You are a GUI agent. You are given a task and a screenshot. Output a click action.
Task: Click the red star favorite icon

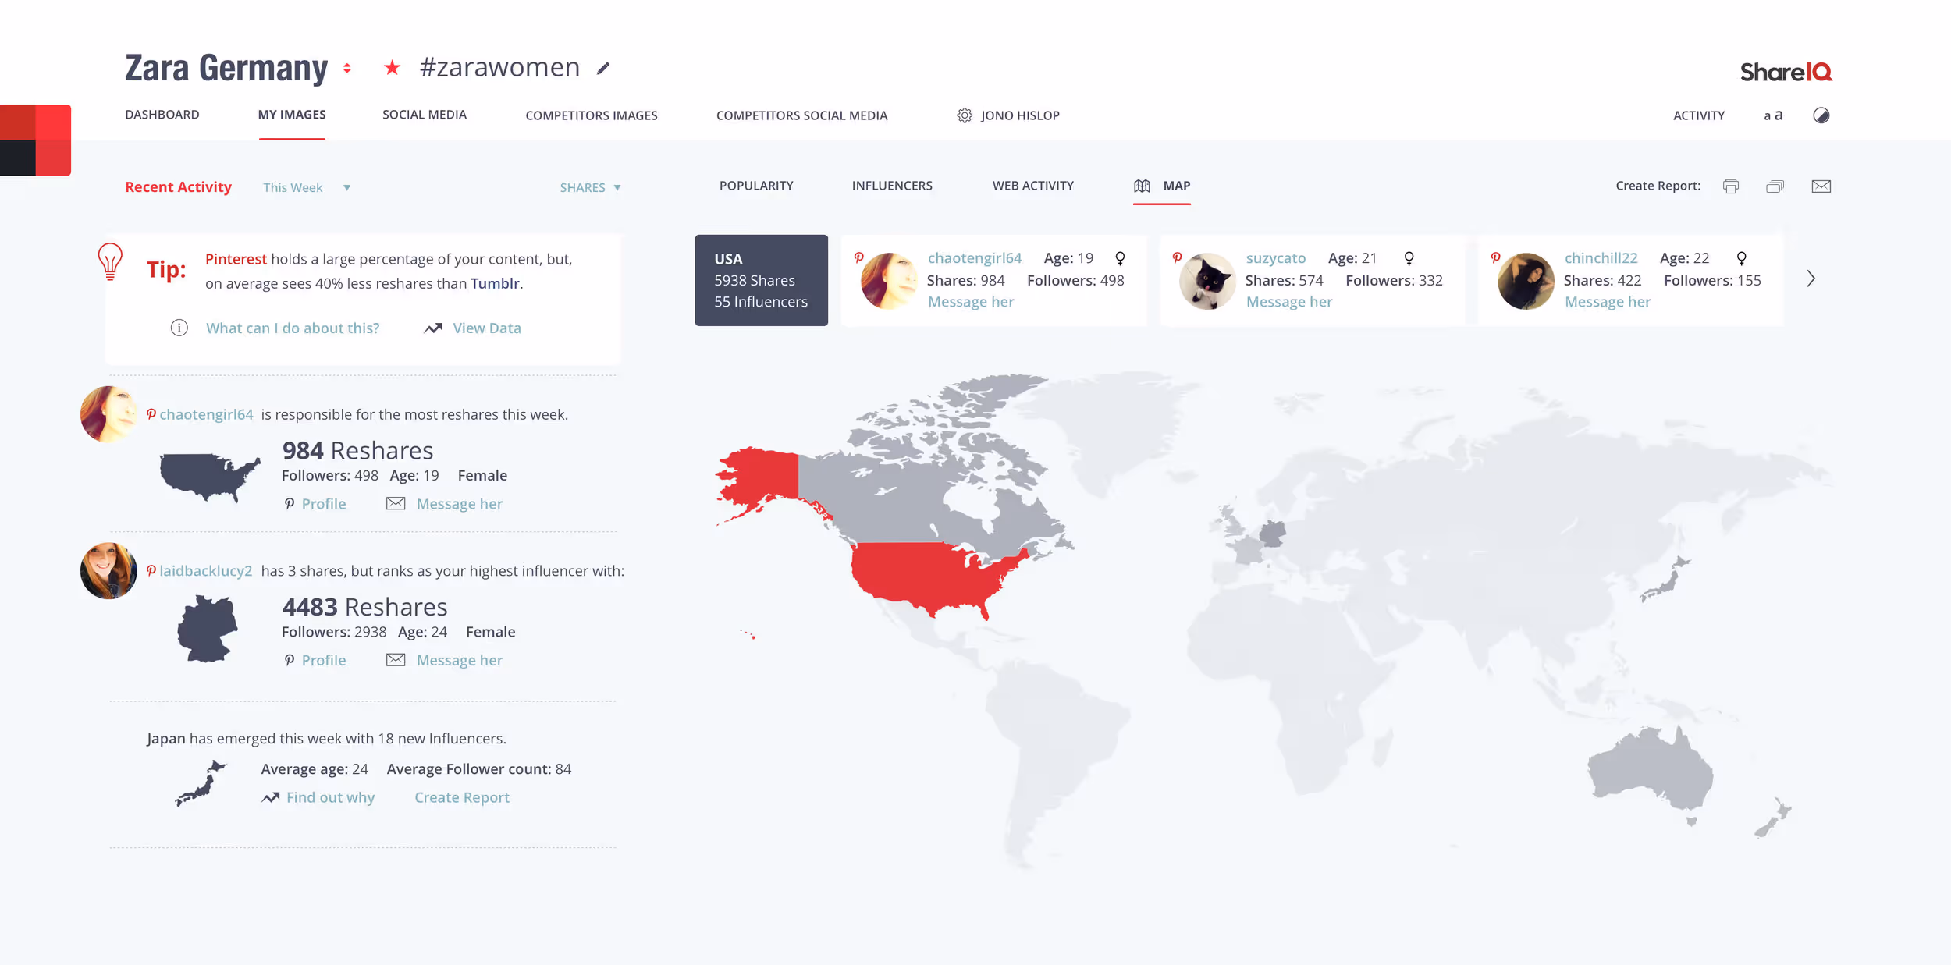(392, 69)
